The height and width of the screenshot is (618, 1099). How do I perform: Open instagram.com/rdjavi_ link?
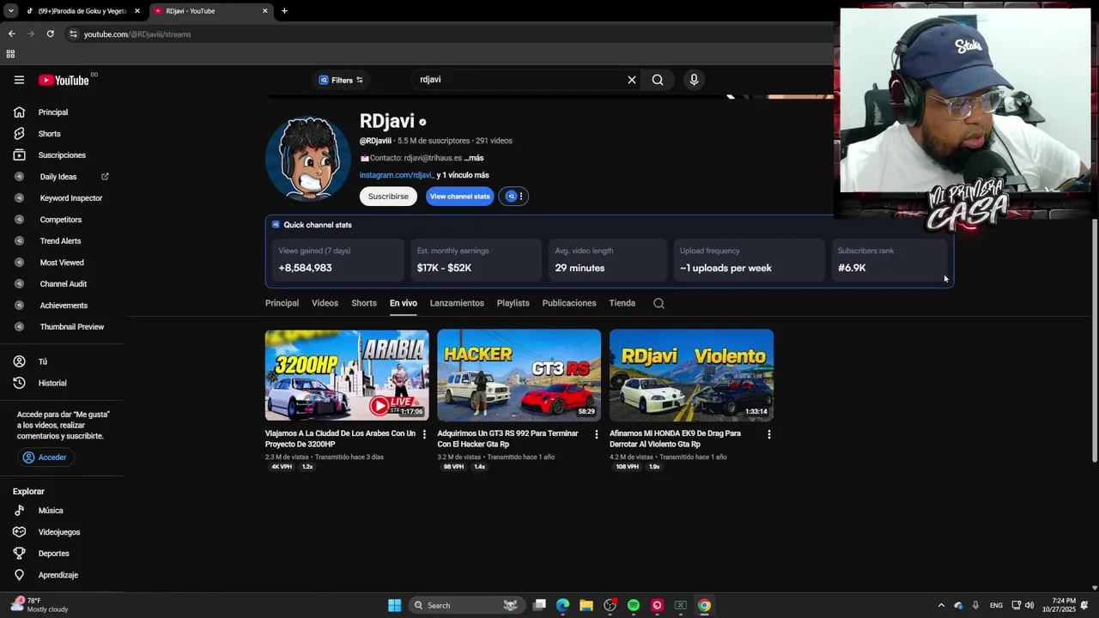(x=397, y=175)
